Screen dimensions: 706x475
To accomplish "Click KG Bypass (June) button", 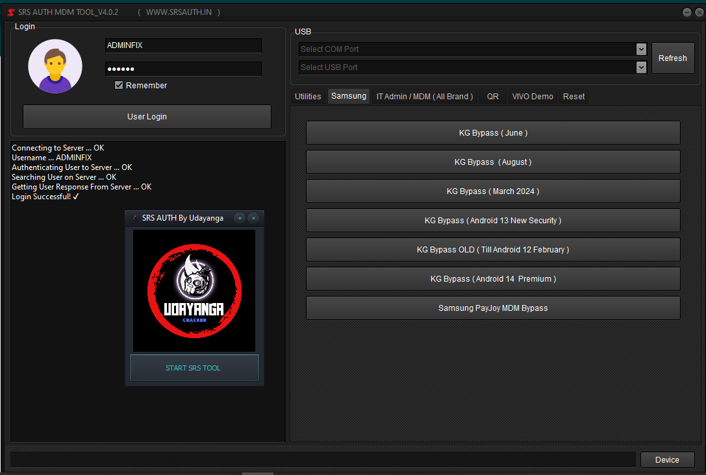I will [493, 132].
